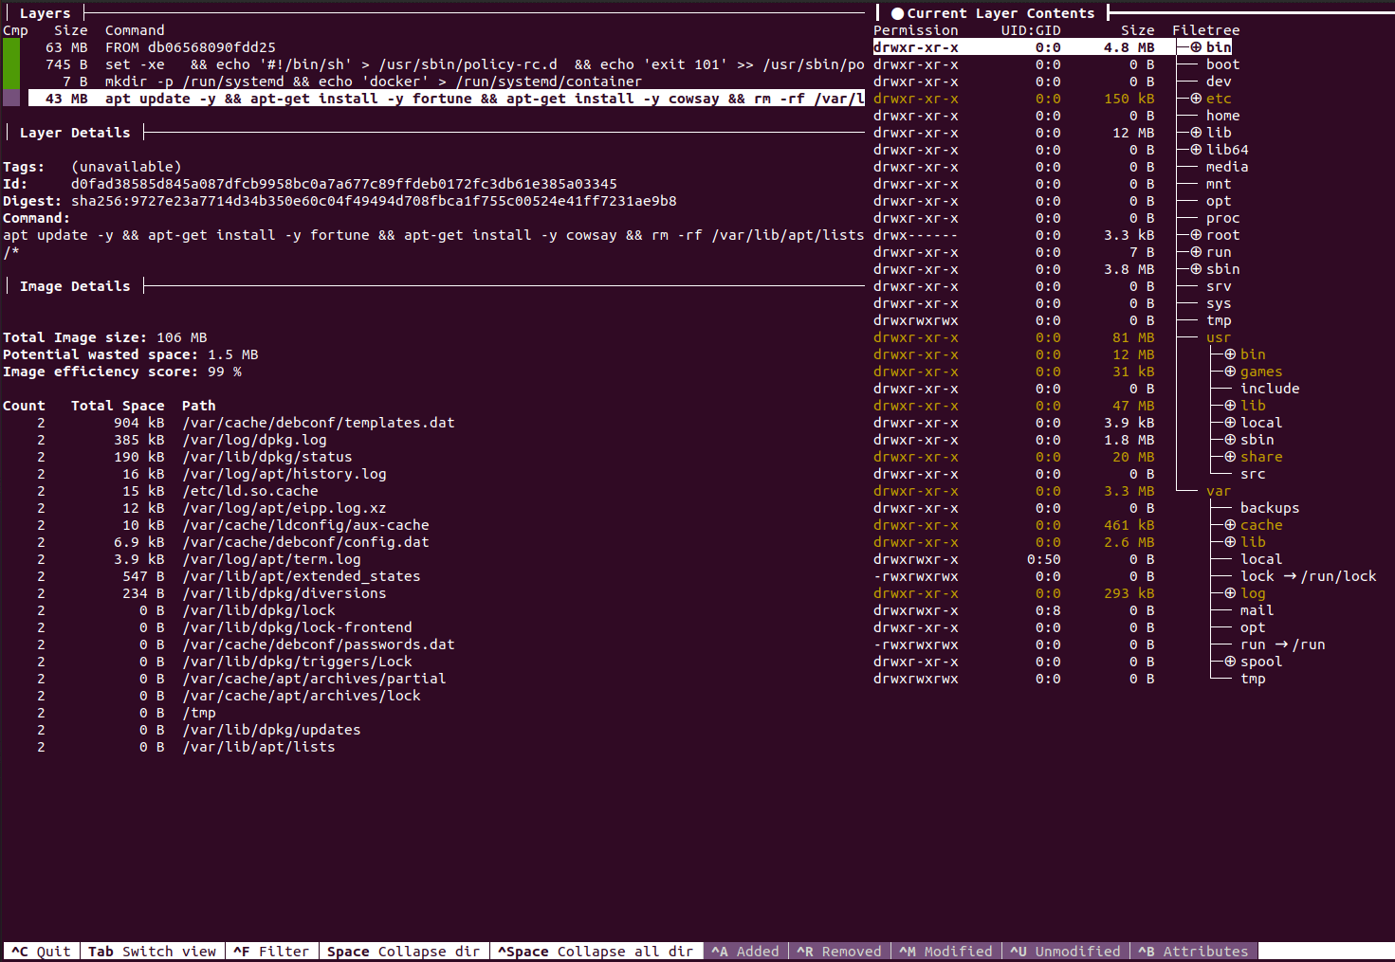Image resolution: width=1395 pixels, height=962 pixels.
Task: Click the Layers panel title
Action: pyautogui.click(x=45, y=13)
